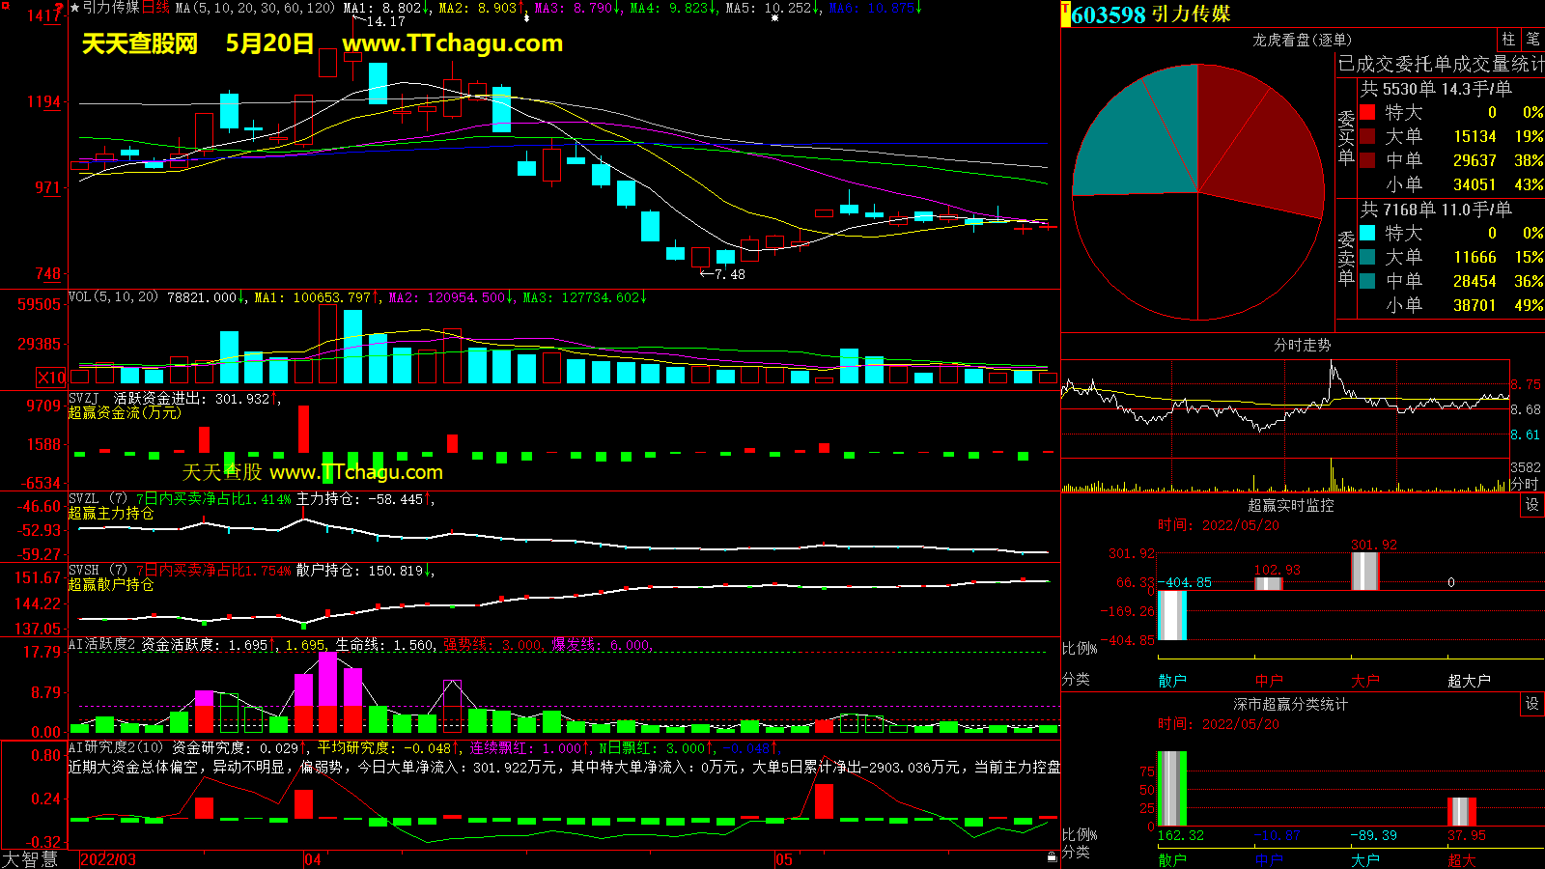Switch to 笔 view in 龙虎看盘

point(1532,40)
